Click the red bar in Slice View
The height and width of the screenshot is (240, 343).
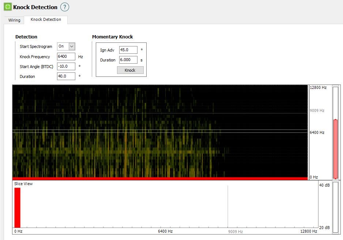pyautogui.click(x=17, y=207)
